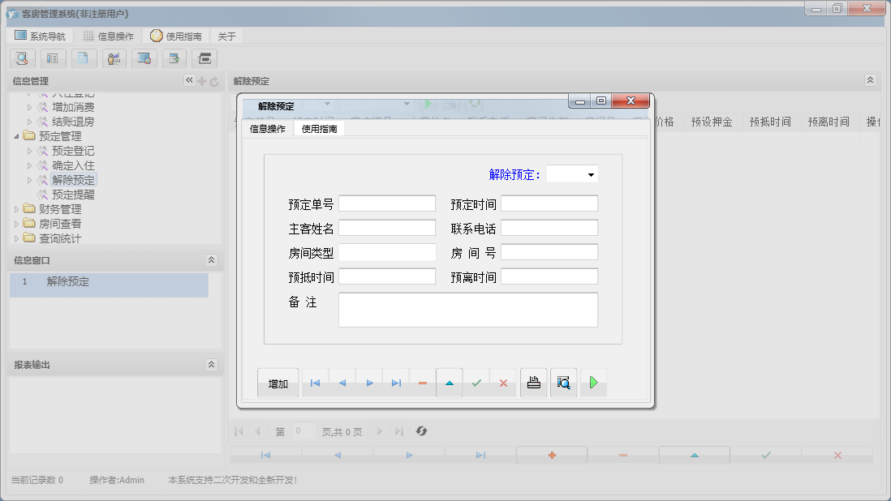Click the refresh icon in the pagination bar
Screen dimensions: 891x501
click(x=421, y=431)
